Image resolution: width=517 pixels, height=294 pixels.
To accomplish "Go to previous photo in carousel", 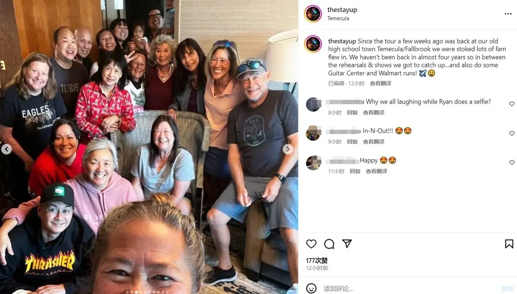I will coord(6,149).
